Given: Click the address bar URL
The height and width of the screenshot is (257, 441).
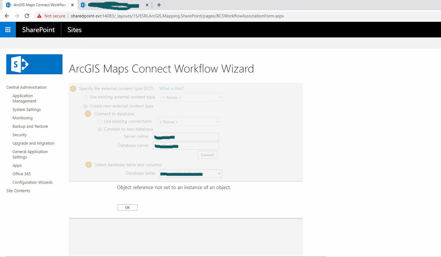Looking at the screenshot, I should pyautogui.click(x=177, y=16).
